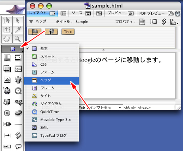
Task: Choose サイト in the palette menu
Action: point(51,96)
